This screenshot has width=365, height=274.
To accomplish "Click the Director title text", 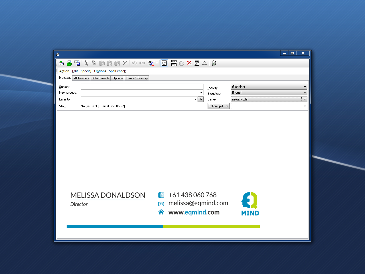I will pyautogui.click(x=79, y=204).
